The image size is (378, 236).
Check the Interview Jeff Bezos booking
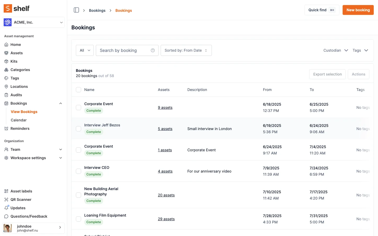click(78, 129)
